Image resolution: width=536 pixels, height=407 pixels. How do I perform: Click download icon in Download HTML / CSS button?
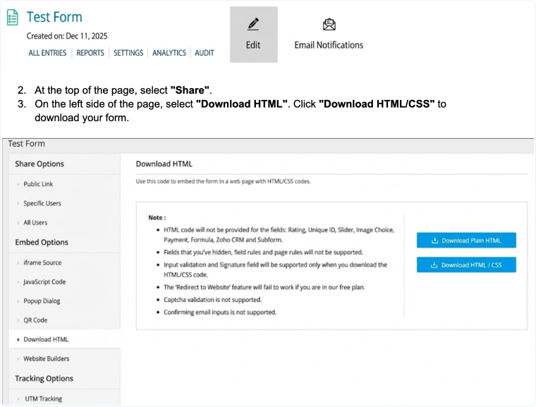click(434, 265)
